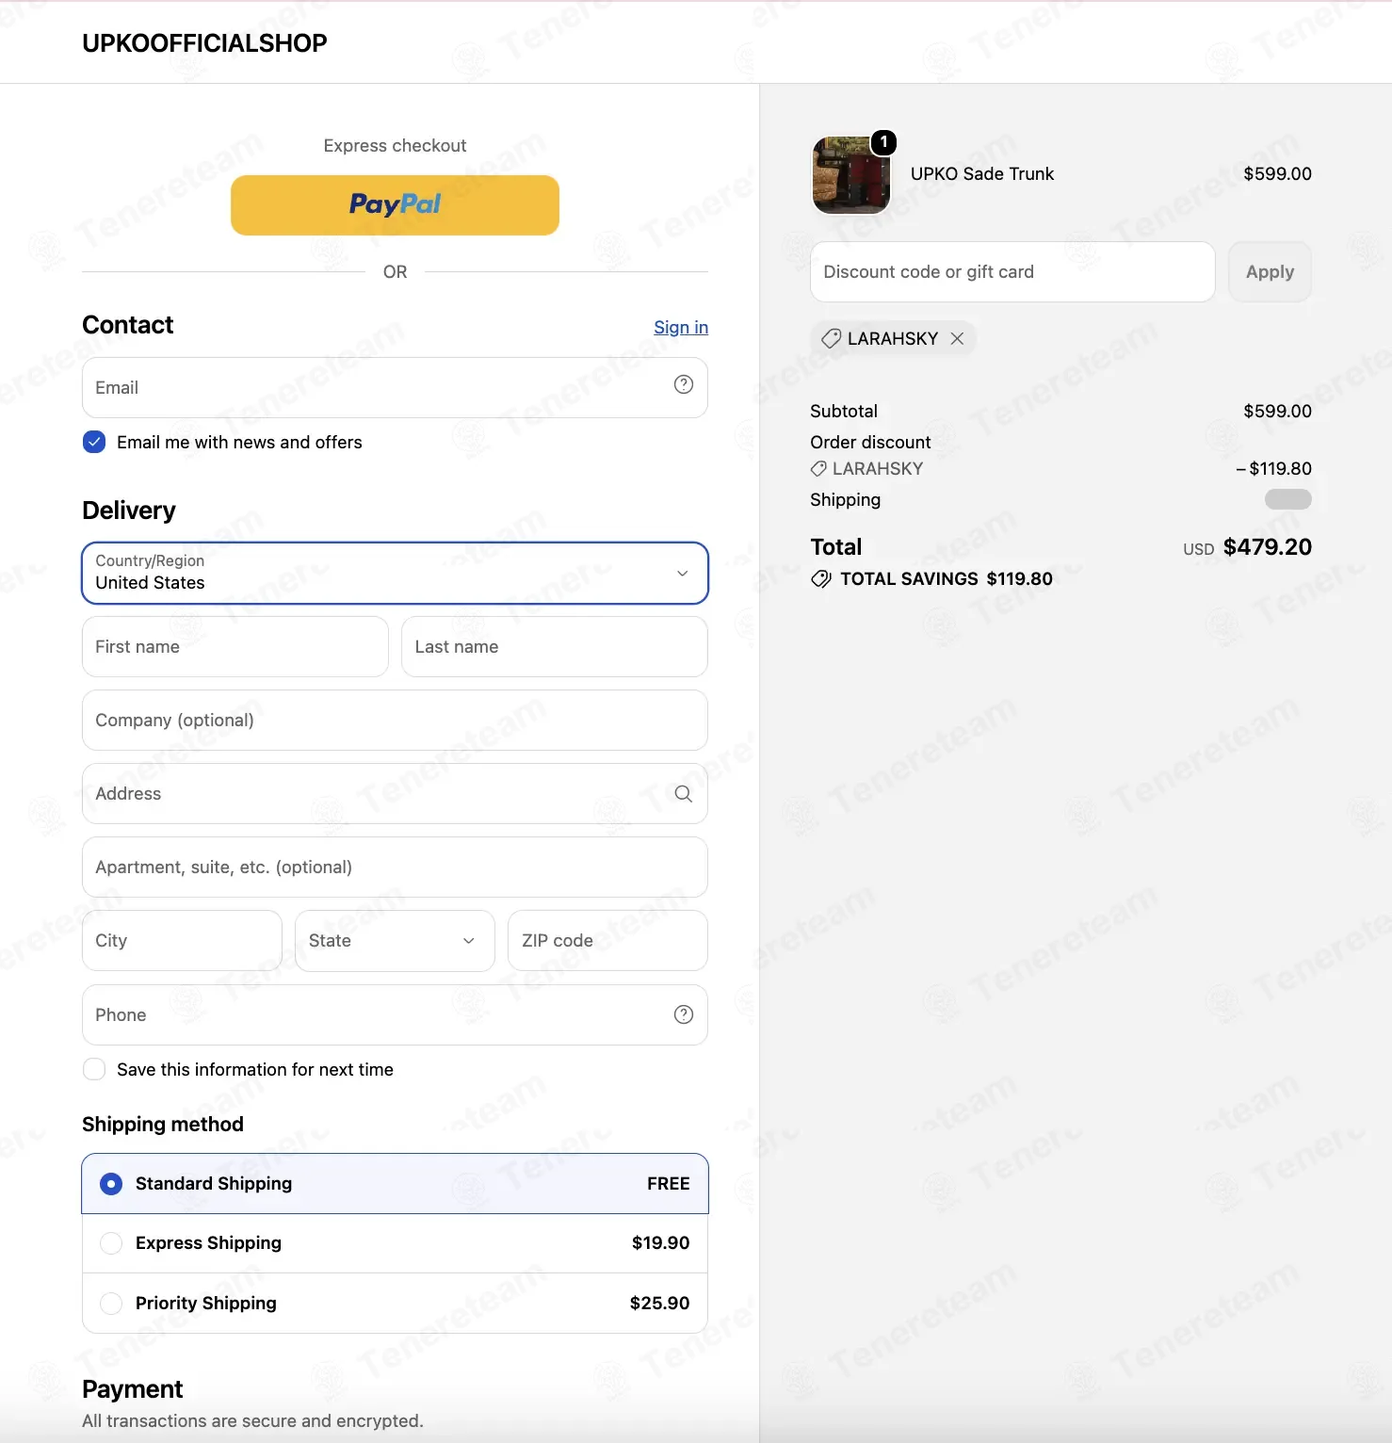The image size is (1392, 1443).
Task: Click the Express checkout heading text
Action: [x=395, y=146]
